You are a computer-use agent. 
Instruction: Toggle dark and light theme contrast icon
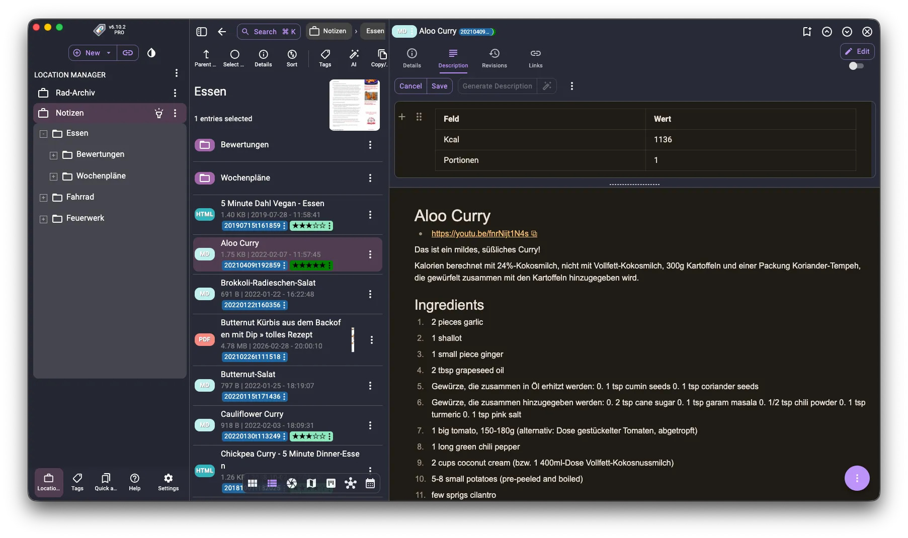151,53
